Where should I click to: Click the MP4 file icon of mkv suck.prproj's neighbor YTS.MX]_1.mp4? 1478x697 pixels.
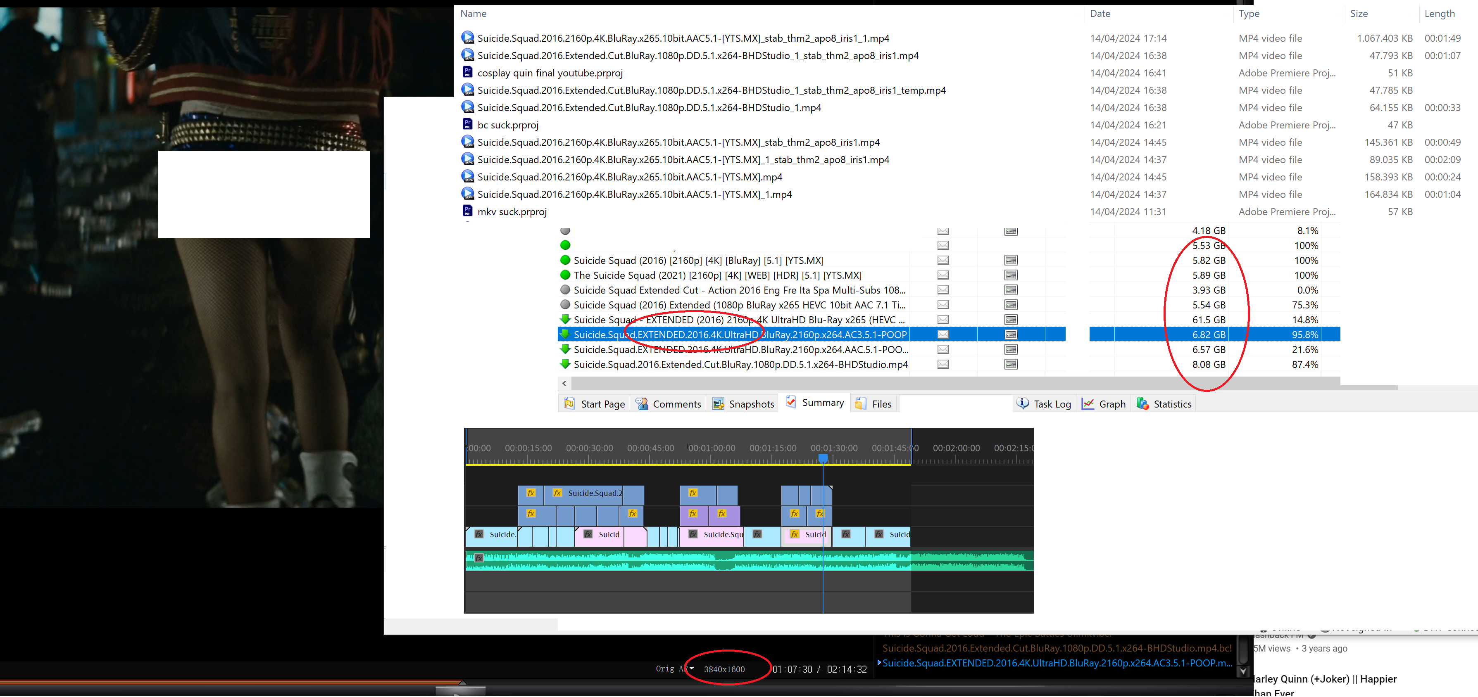point(468,194)
